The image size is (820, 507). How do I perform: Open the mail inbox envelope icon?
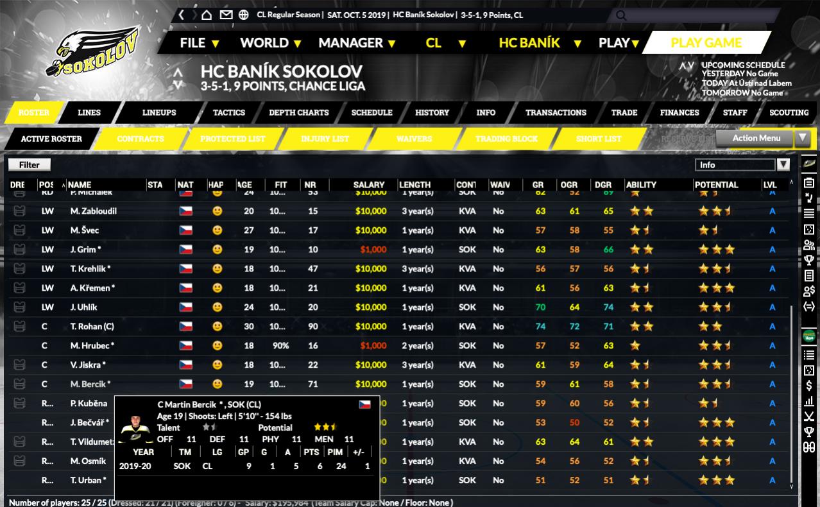coord(226,15)
